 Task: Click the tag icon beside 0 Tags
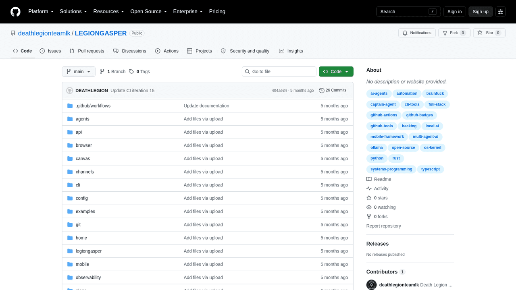[x=131, y=72]
